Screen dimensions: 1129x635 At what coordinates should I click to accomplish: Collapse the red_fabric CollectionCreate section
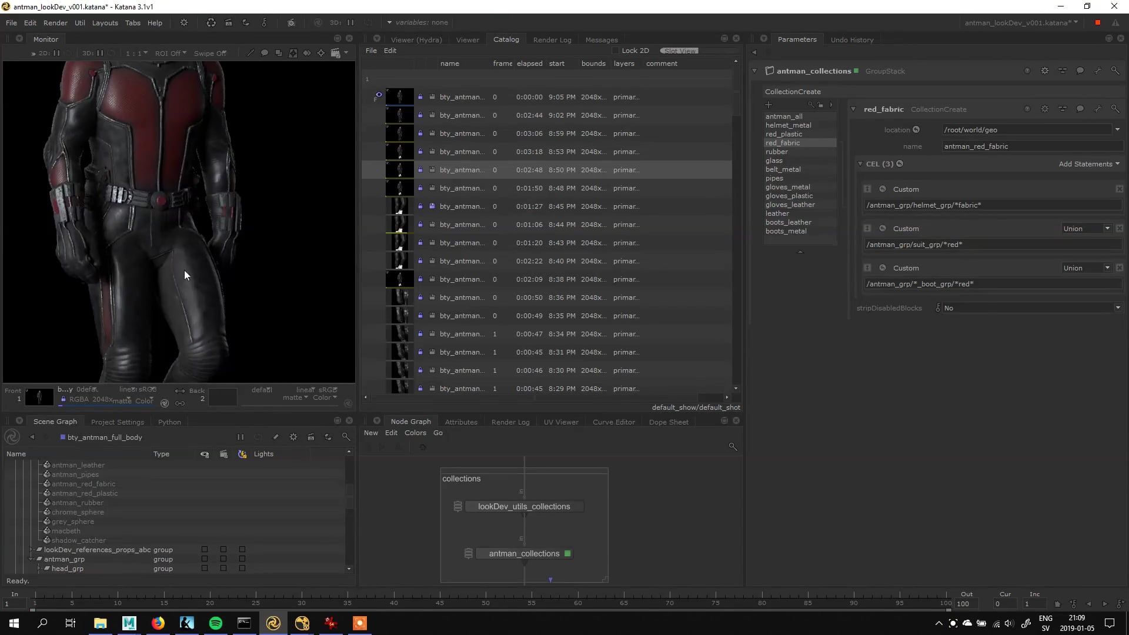point(853,109)
